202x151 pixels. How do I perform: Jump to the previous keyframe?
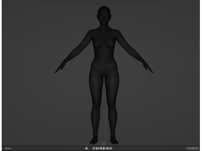(97, 148)
